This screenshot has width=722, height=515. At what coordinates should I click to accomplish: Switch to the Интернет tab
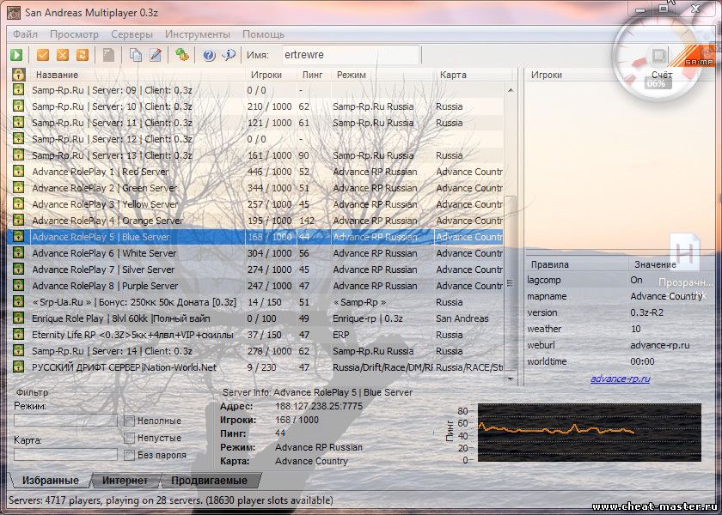click(125, 481)
